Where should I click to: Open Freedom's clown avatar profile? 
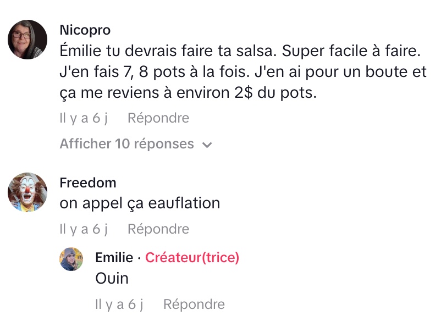tap(27, 192)
